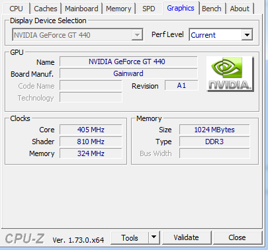Click the Board Manuf. Gainward field
Viewport: 268px width, 250px height.
click(128, 73)
